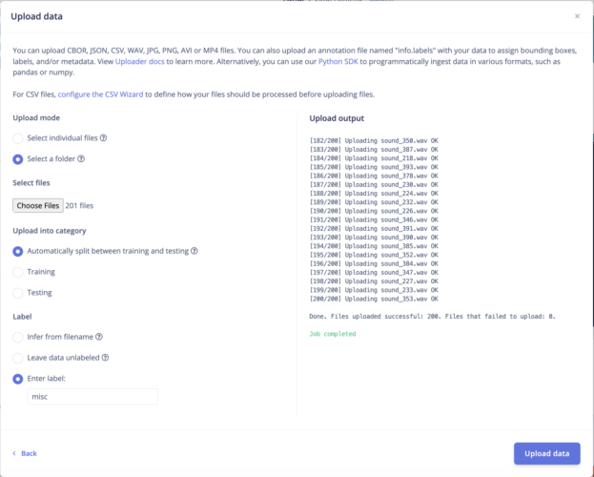The image size is (594, 477).
Task: Click the Upload data button
Action: (x=546, y=453)
